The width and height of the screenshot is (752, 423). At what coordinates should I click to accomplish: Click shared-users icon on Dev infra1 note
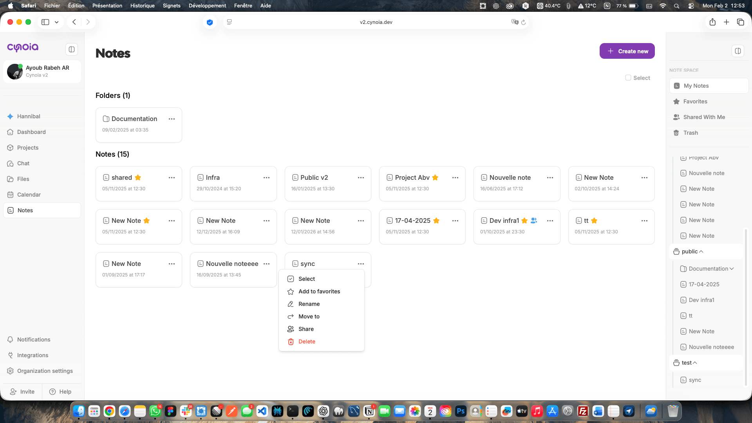(x=534, y=221)
